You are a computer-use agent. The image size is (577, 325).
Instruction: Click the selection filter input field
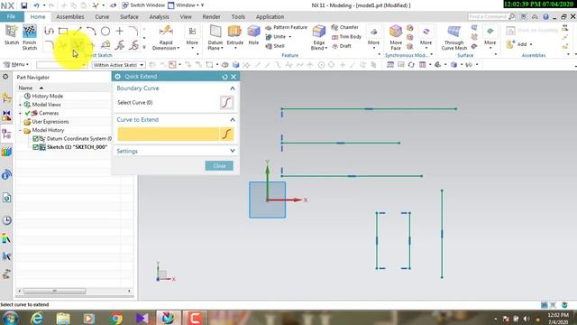[x=62, y=65]
